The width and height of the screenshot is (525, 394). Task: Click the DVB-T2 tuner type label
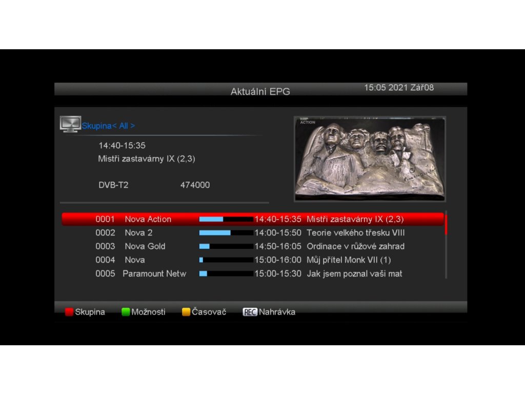pyautogui.click(x=113, y=185)
